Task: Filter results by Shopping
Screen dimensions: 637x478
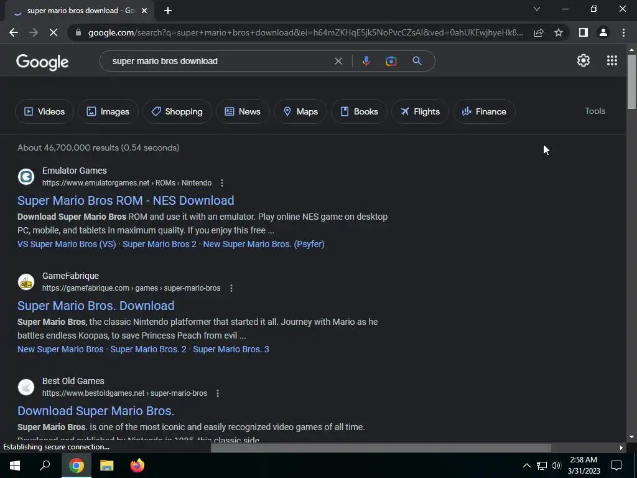Action: (177, 111)
